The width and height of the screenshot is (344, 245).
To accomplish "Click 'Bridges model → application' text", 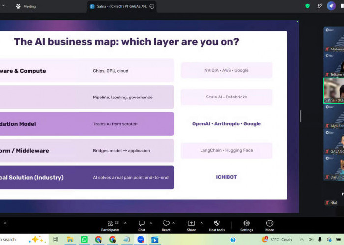I will [x=121, y=151].
